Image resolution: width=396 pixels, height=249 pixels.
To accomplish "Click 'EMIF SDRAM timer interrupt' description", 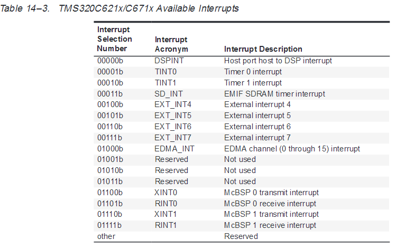I will 274,94.
